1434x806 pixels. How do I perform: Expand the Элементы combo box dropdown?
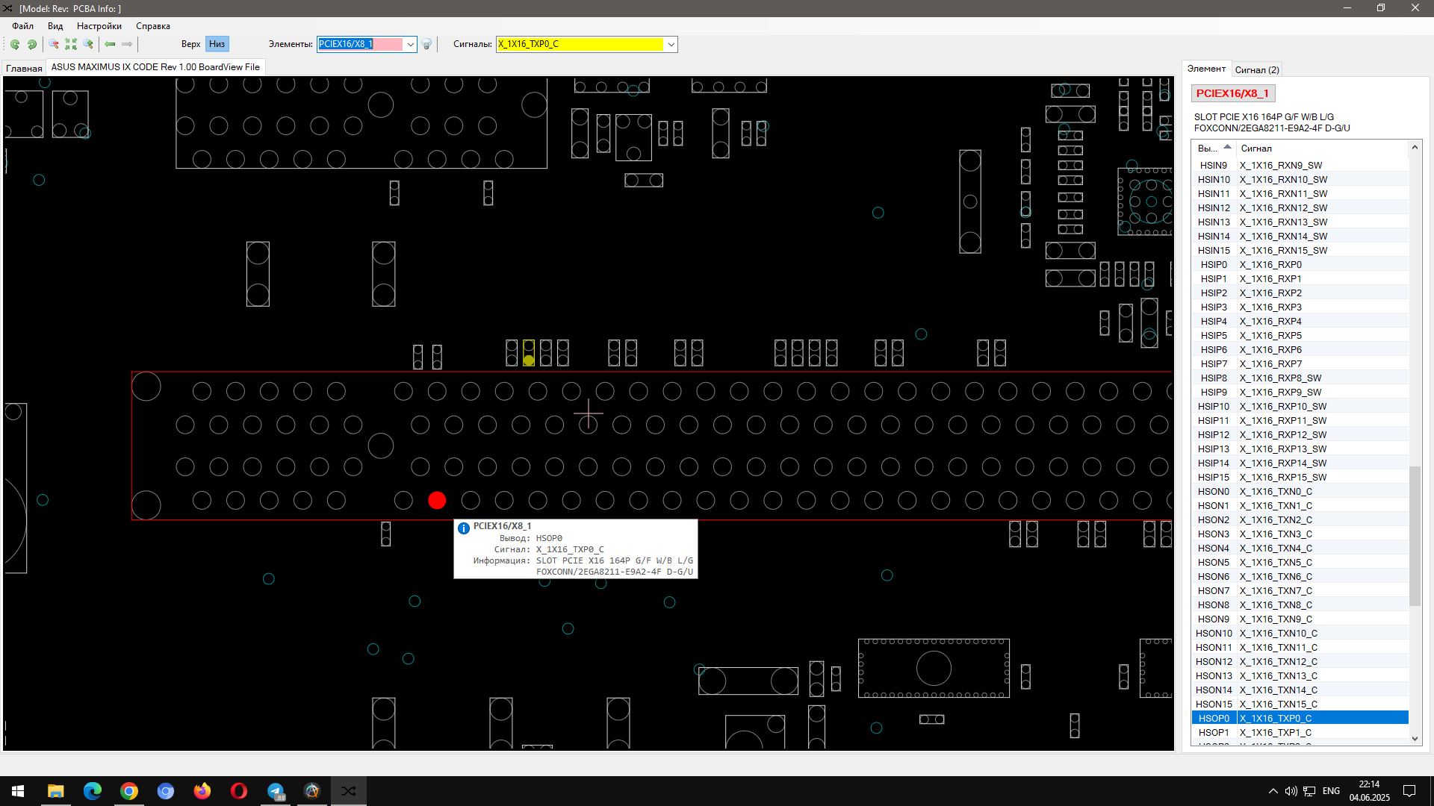pos(410,44)
